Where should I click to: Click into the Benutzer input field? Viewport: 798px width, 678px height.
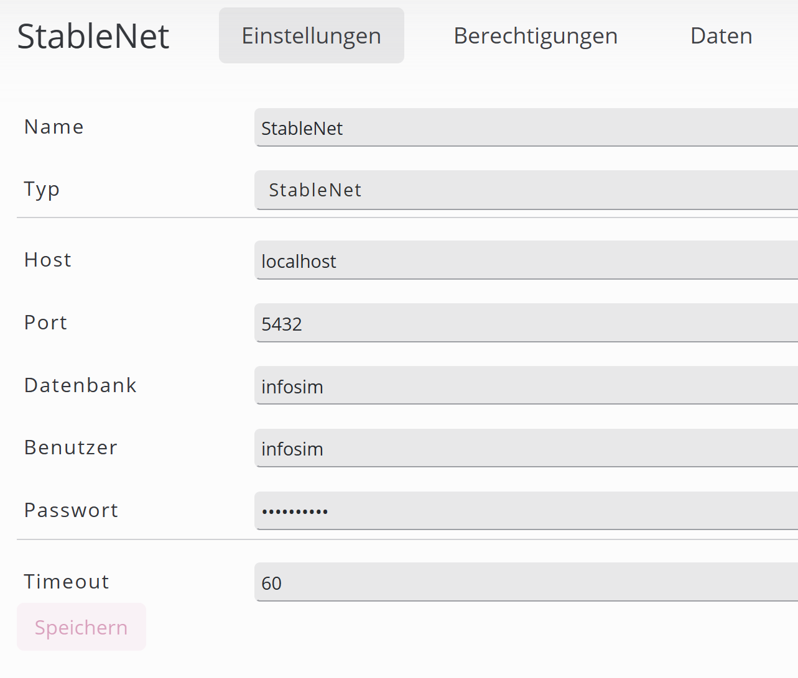pyautogui.click(x=526, y=449)
